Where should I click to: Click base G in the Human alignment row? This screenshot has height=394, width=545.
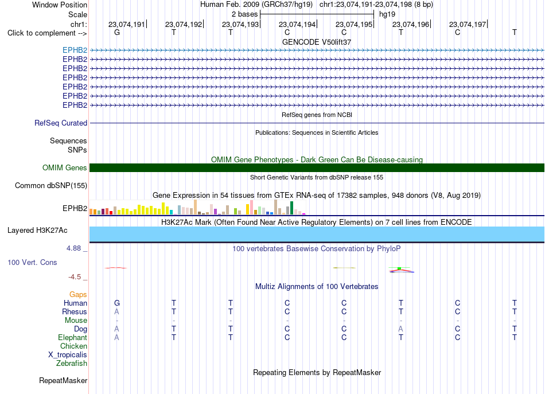point(117,303)
